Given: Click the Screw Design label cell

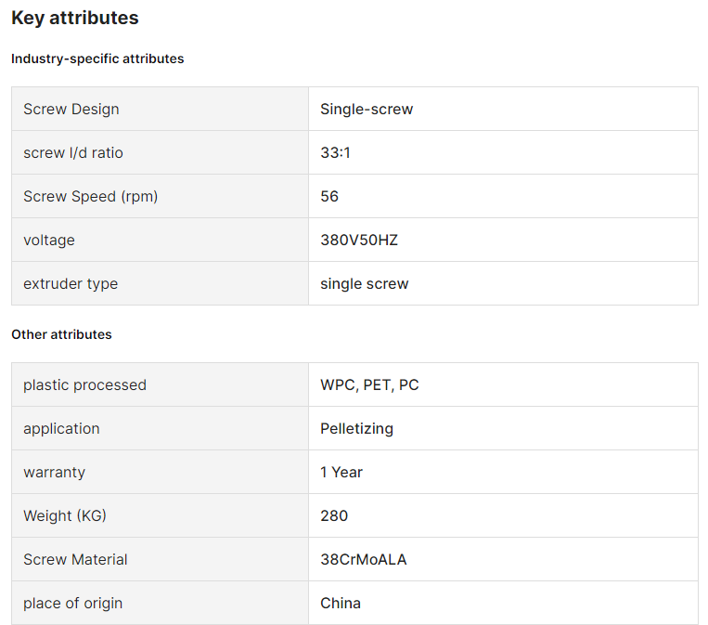Looking at the screenshot, I should [x=160, y=109].
